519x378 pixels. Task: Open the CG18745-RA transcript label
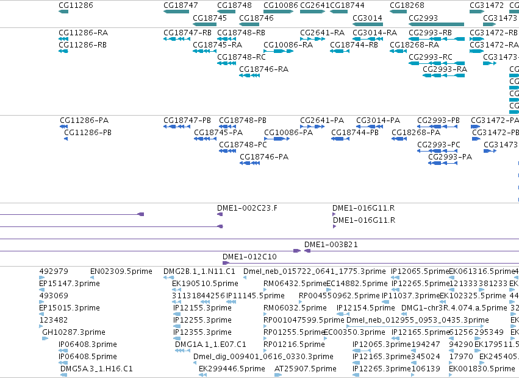[x=218, y=45]
